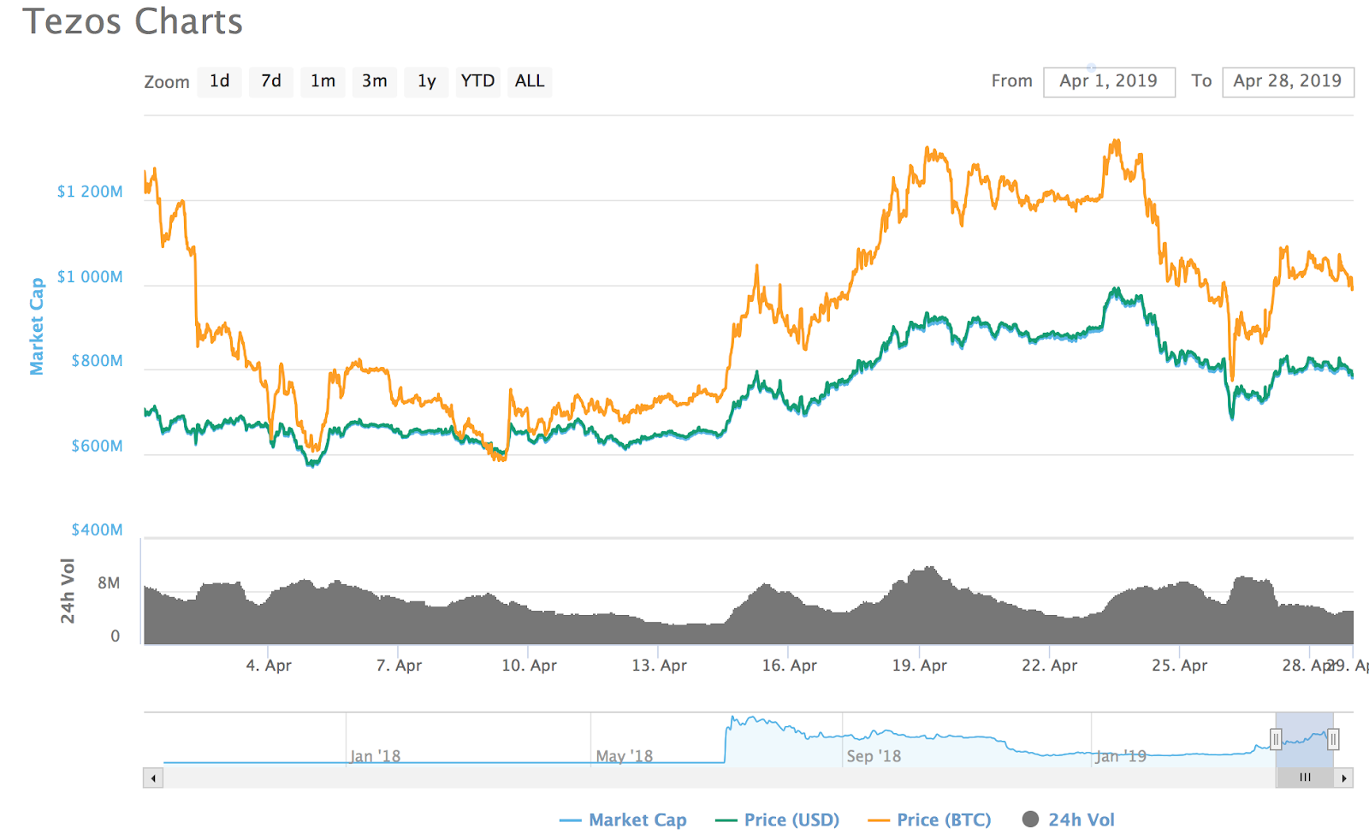The height and width of the screenshot is (840, 1369).
Task: Select the YTD zoom range
Action: [x=477, y=81]
